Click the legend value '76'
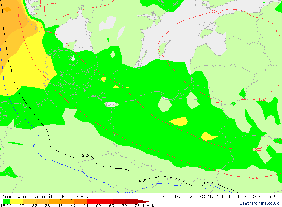Screen dimensions: 282x207 pos(137,206)
